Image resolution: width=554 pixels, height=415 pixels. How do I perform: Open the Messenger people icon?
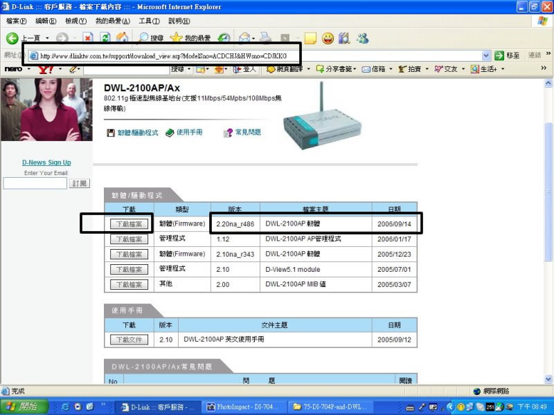(x=362, y=38)
